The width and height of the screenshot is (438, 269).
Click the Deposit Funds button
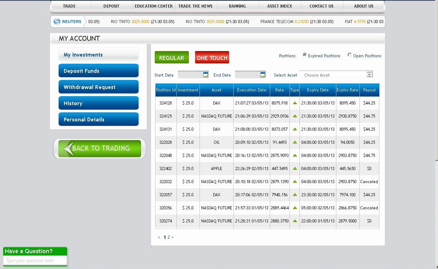(99, 71)
